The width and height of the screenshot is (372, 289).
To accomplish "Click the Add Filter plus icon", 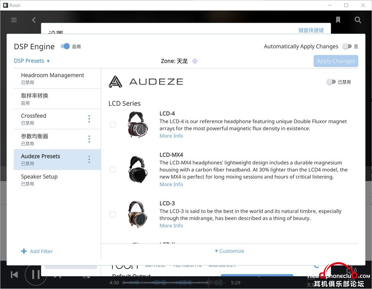I will coord(24,251).
